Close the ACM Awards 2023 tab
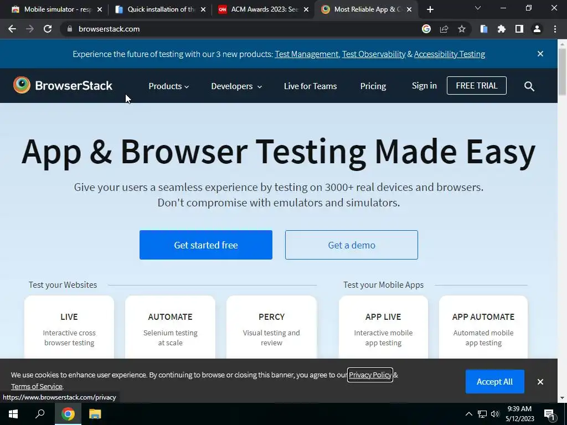Viewport: 567px width, 425px height. point(306,9)
